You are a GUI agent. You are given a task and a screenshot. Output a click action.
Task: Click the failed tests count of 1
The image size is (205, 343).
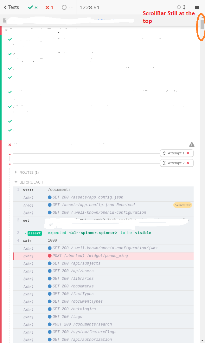click(49, 7)
